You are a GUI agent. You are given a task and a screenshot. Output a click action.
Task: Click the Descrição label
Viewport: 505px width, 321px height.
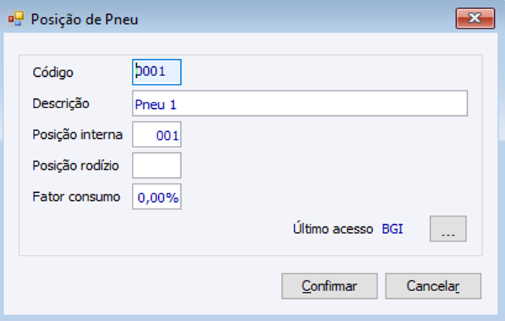(x=61, y=103)
